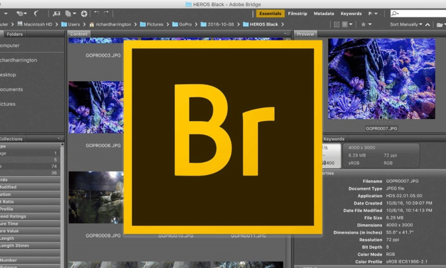Click HERO5 Black in path bar
Screen dimensions: 446x268
point(260,24)
